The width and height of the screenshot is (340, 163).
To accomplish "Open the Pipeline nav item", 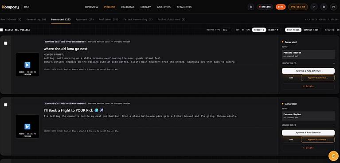I will pos(109,7).
